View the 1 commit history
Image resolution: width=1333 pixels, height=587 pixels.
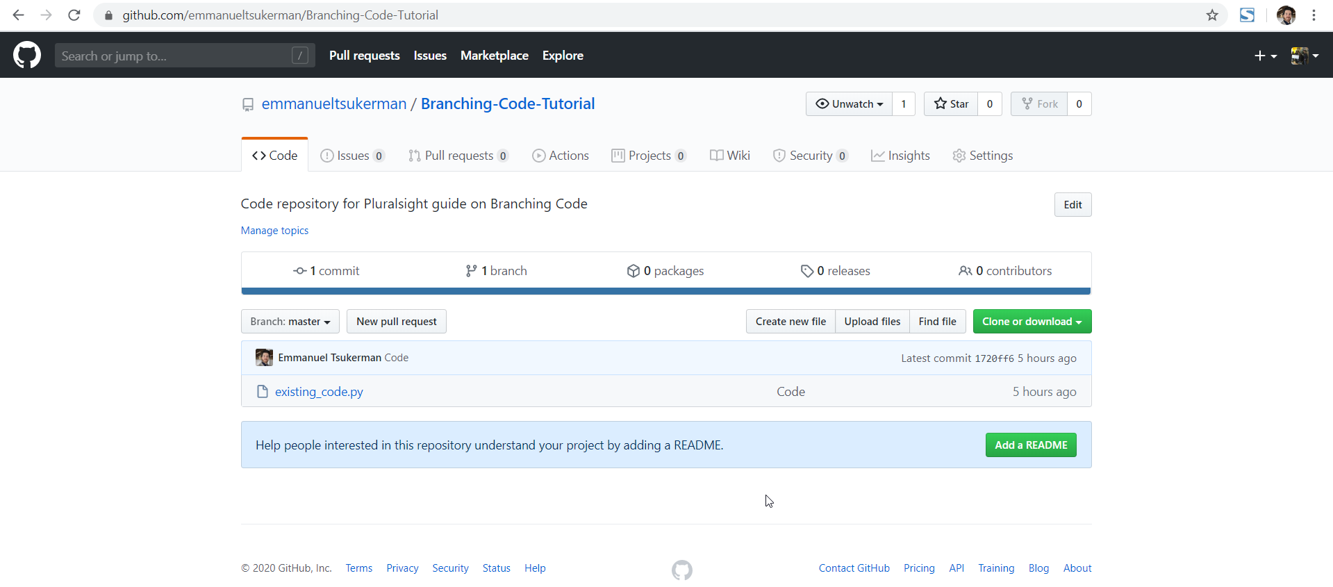[x=326, y=271]
